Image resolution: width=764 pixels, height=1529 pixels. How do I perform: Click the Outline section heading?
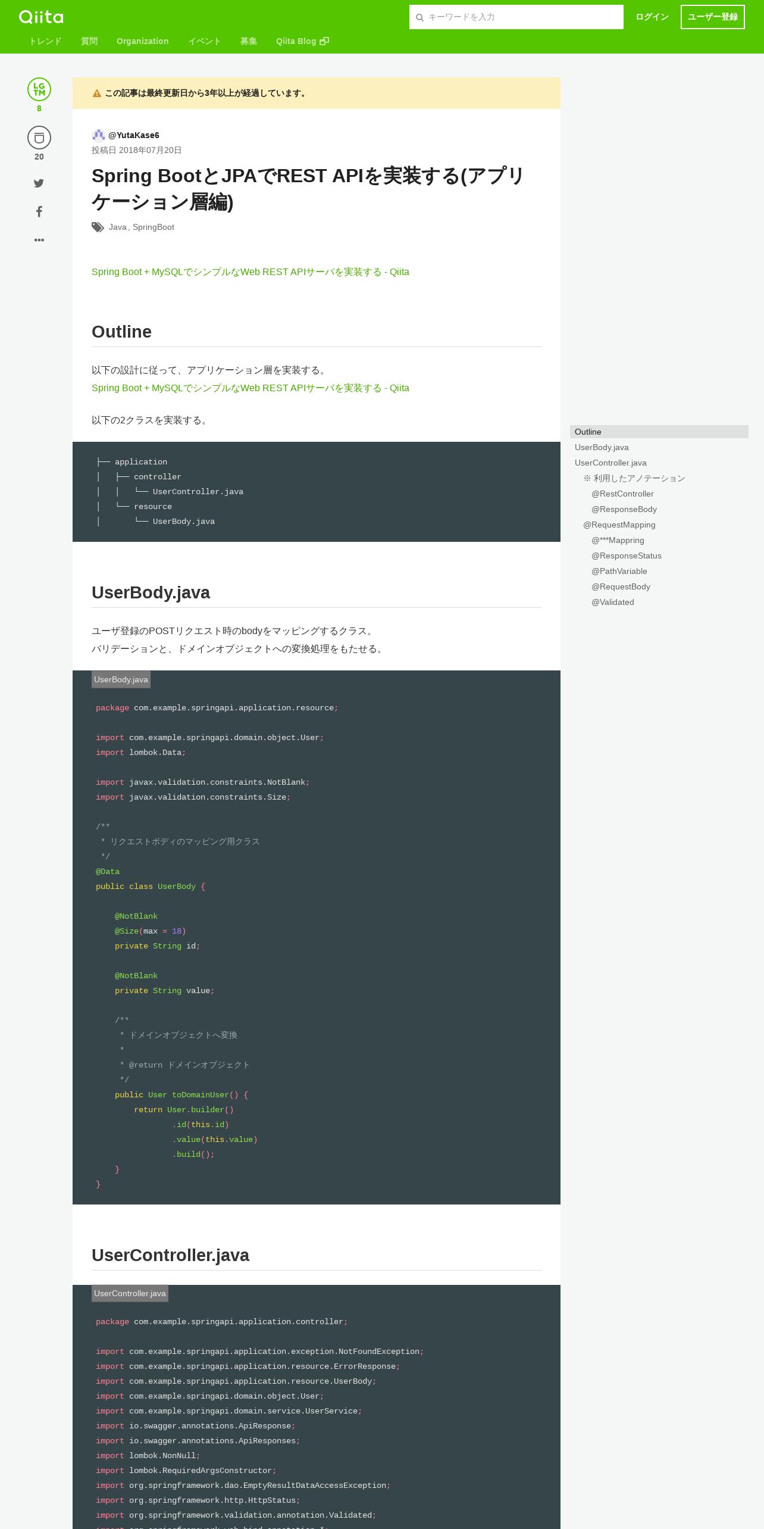(x=121, y=332)
